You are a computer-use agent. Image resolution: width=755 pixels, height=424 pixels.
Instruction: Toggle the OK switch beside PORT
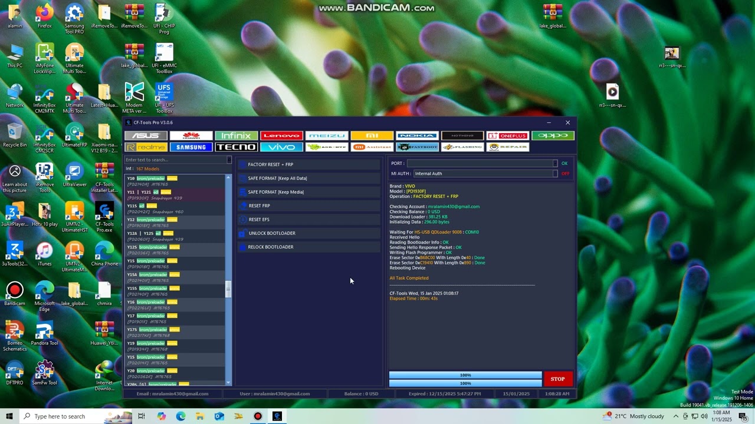[x=564, y=164]
